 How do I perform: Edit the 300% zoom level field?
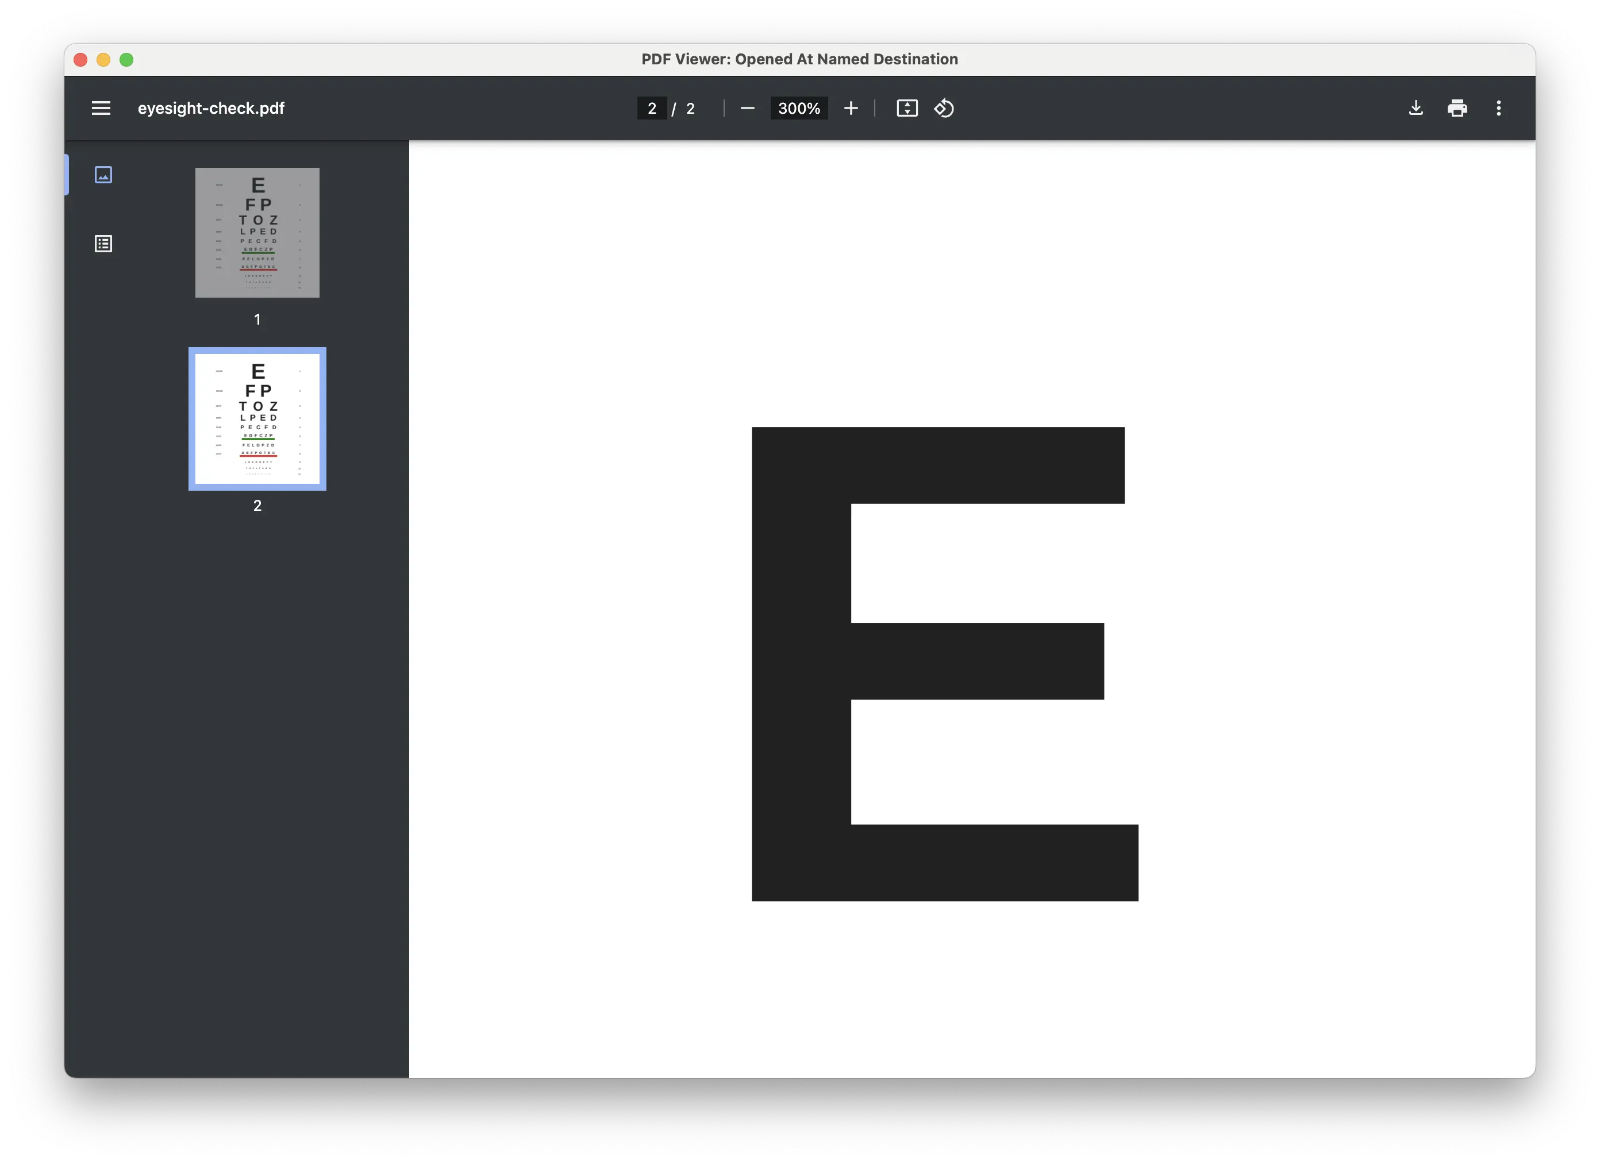coord(799,108)
